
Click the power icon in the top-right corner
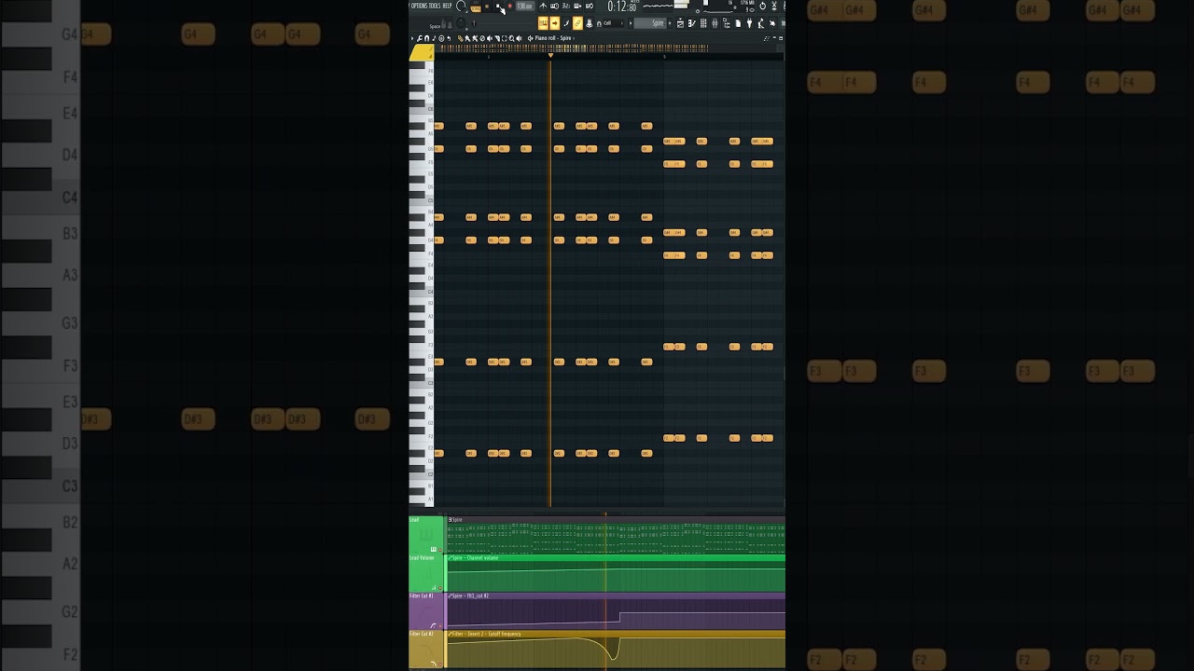(x=762, y=6)
